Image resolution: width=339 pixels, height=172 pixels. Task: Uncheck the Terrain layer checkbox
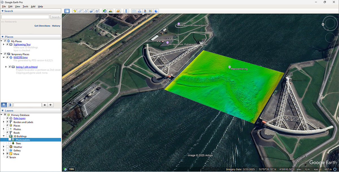tap(7, 157)
